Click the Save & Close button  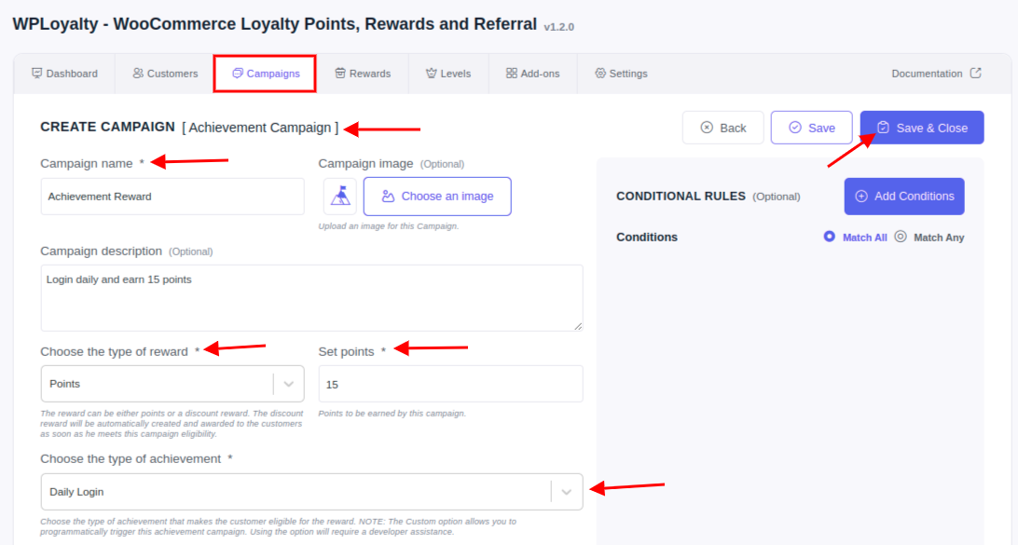[x=922, y=128]
